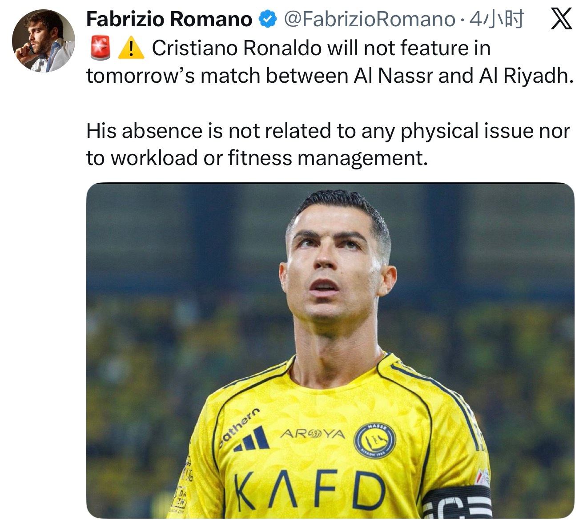Click the captain armband in the photo
Viewport: 587px width, 524px height.
pyautogui.click(x=457, y=501)
